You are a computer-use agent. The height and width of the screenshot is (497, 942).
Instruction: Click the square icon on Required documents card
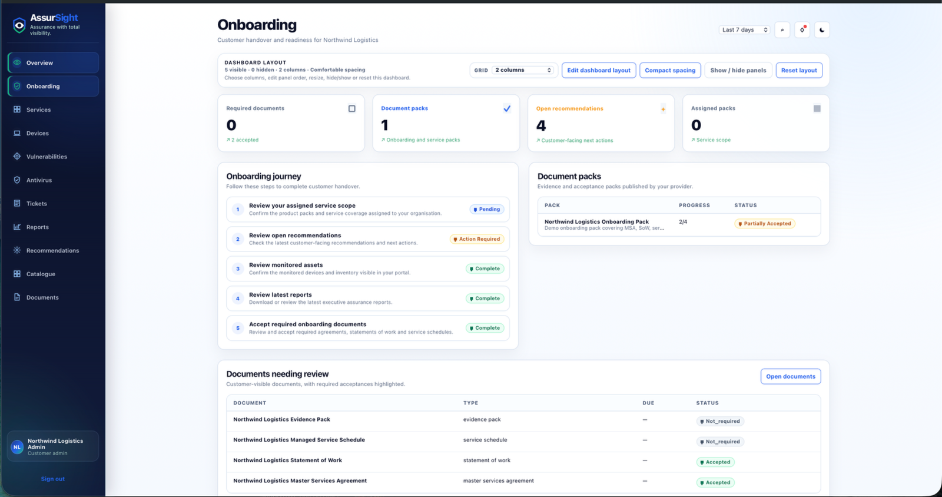352,108
